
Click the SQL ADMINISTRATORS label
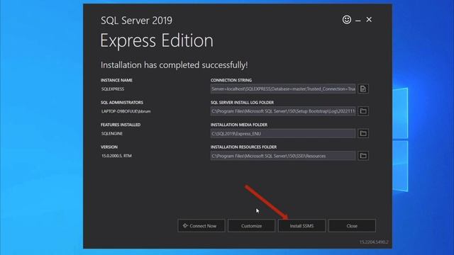121,102
